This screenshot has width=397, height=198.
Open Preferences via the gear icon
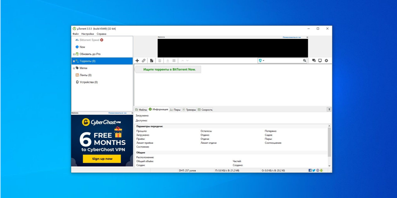coord(326,60)
